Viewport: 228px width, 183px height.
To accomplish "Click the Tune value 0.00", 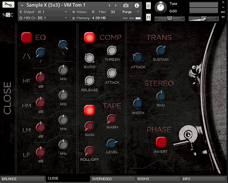I will [173, 11].
